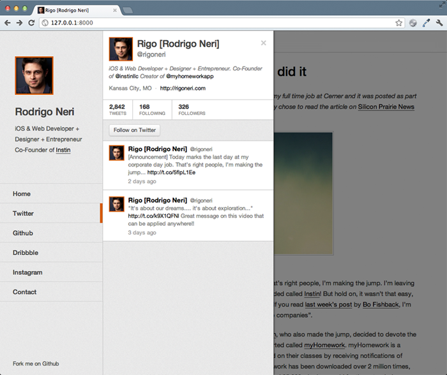Open Github in sidebar navigation
This screenshot has width=447, height=375.
[51, 233]
